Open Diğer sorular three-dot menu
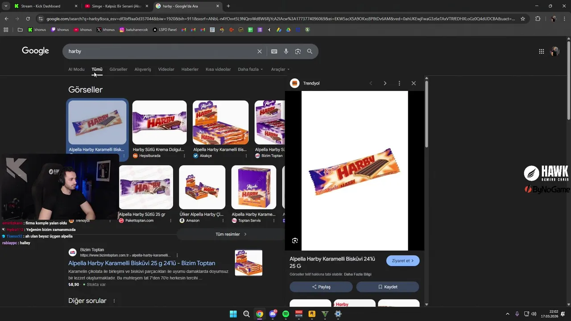The width and height of the screenshot is (571, 321). [x=114, y=301]
